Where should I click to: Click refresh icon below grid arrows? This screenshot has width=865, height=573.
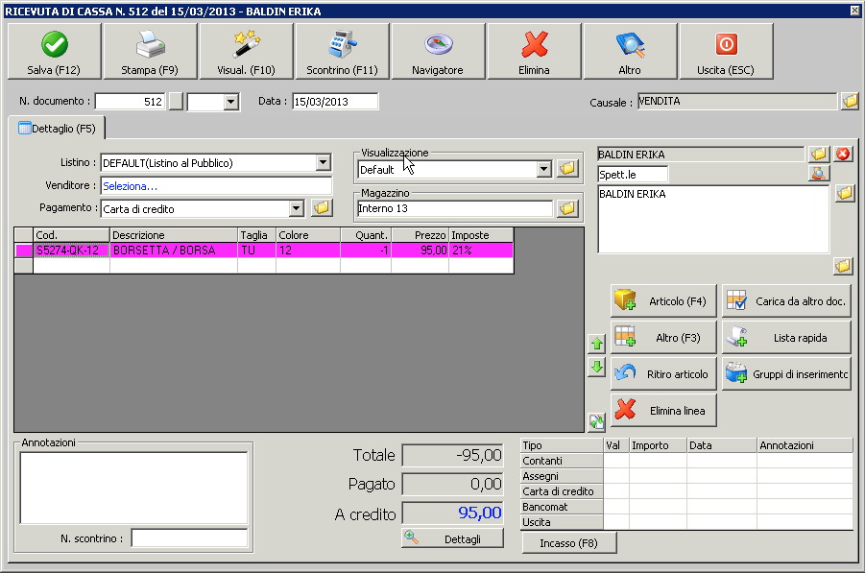[x=597, y=422]
